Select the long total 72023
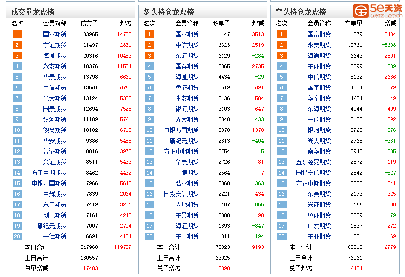 tap(223, 247)
